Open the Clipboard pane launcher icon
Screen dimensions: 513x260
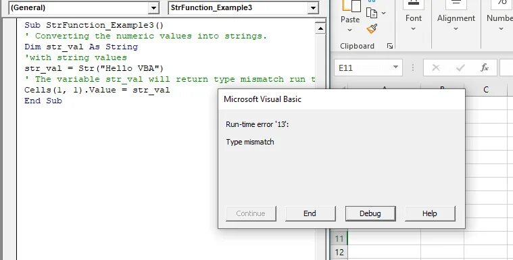[x=390, y=46]
